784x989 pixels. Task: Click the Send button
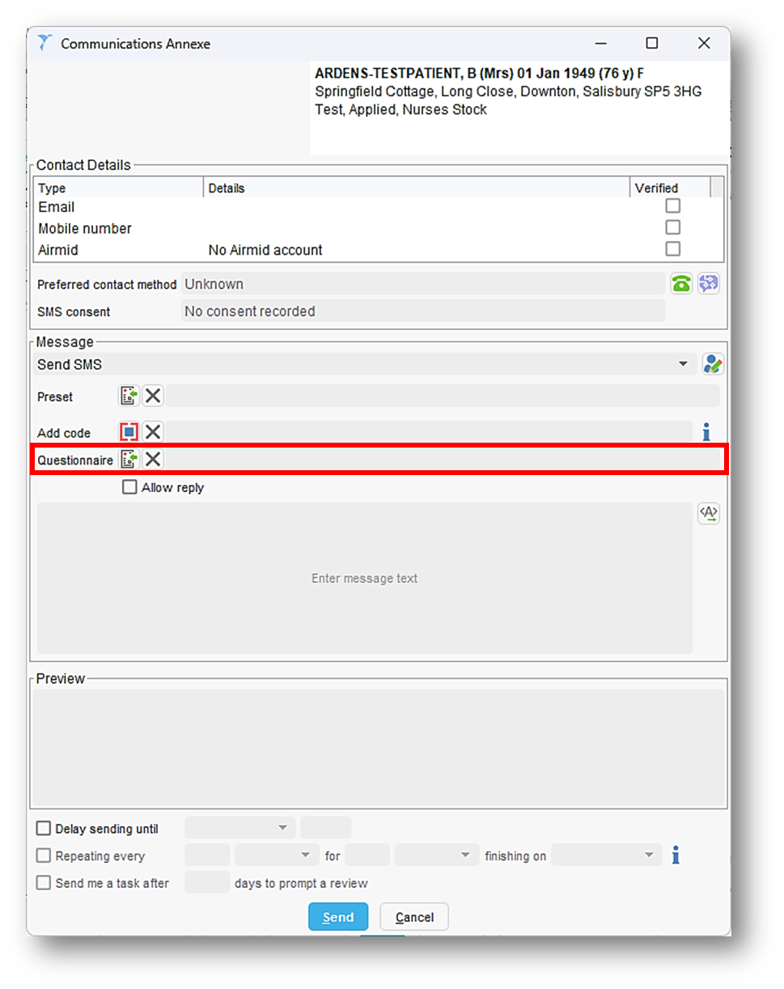pos(338,917)
